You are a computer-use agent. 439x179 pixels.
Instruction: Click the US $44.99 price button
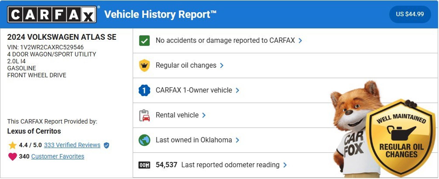(410, 14)
